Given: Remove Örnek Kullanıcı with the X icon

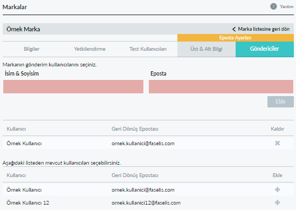Looking at the screenshot, I should click(277, 143).
